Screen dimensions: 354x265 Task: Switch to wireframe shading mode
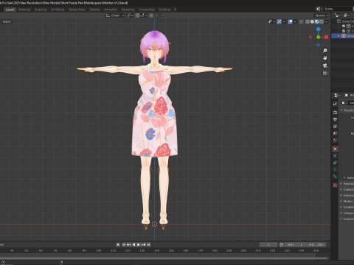click(x=308, y=21)
